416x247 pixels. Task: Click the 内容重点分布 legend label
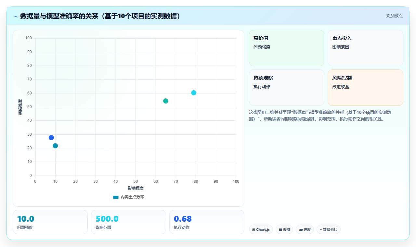(132, 197)
